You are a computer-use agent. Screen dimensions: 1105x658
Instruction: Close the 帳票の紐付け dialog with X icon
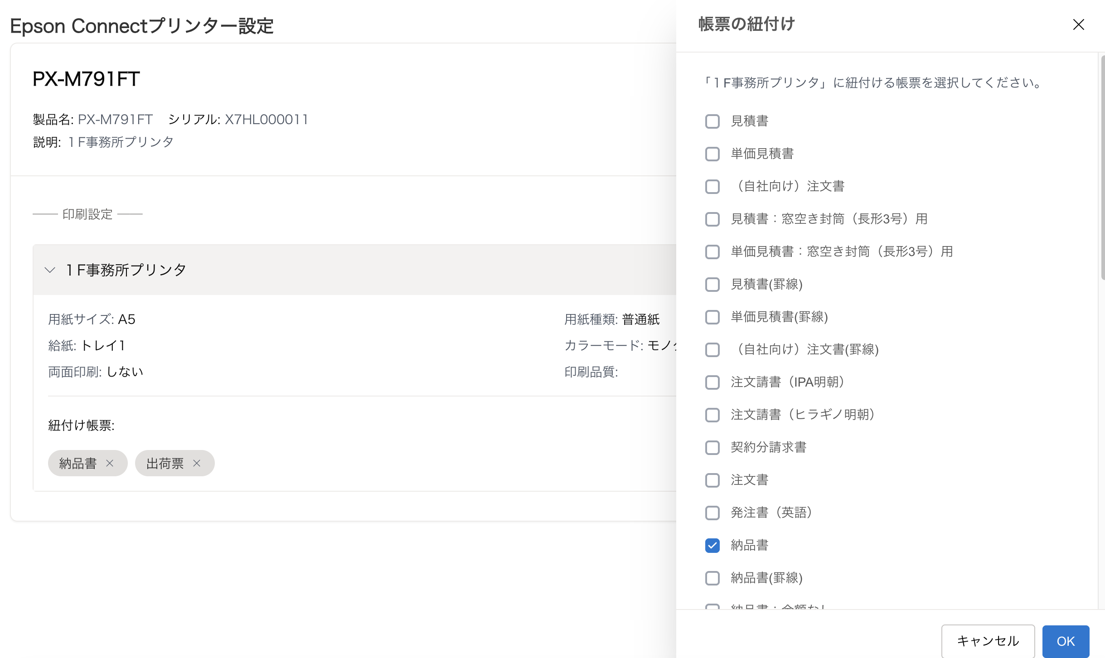click(1078, 24)
